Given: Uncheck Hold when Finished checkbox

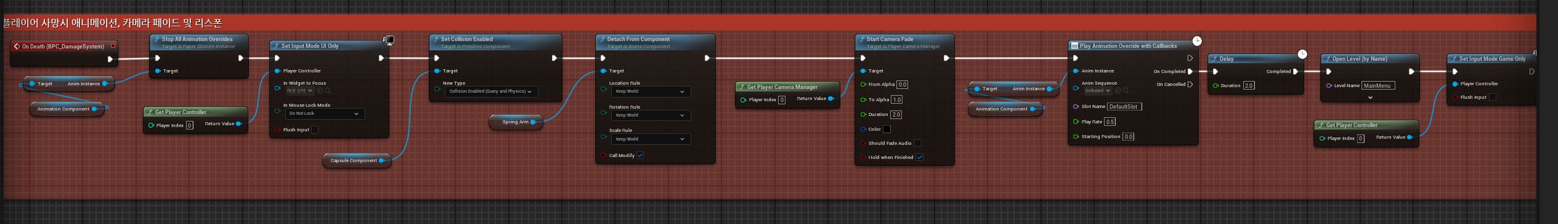Looking at the screenshot, I should tap(919, 158).
